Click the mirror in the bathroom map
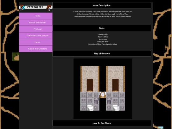172x129 pixels. pos(103,95)
